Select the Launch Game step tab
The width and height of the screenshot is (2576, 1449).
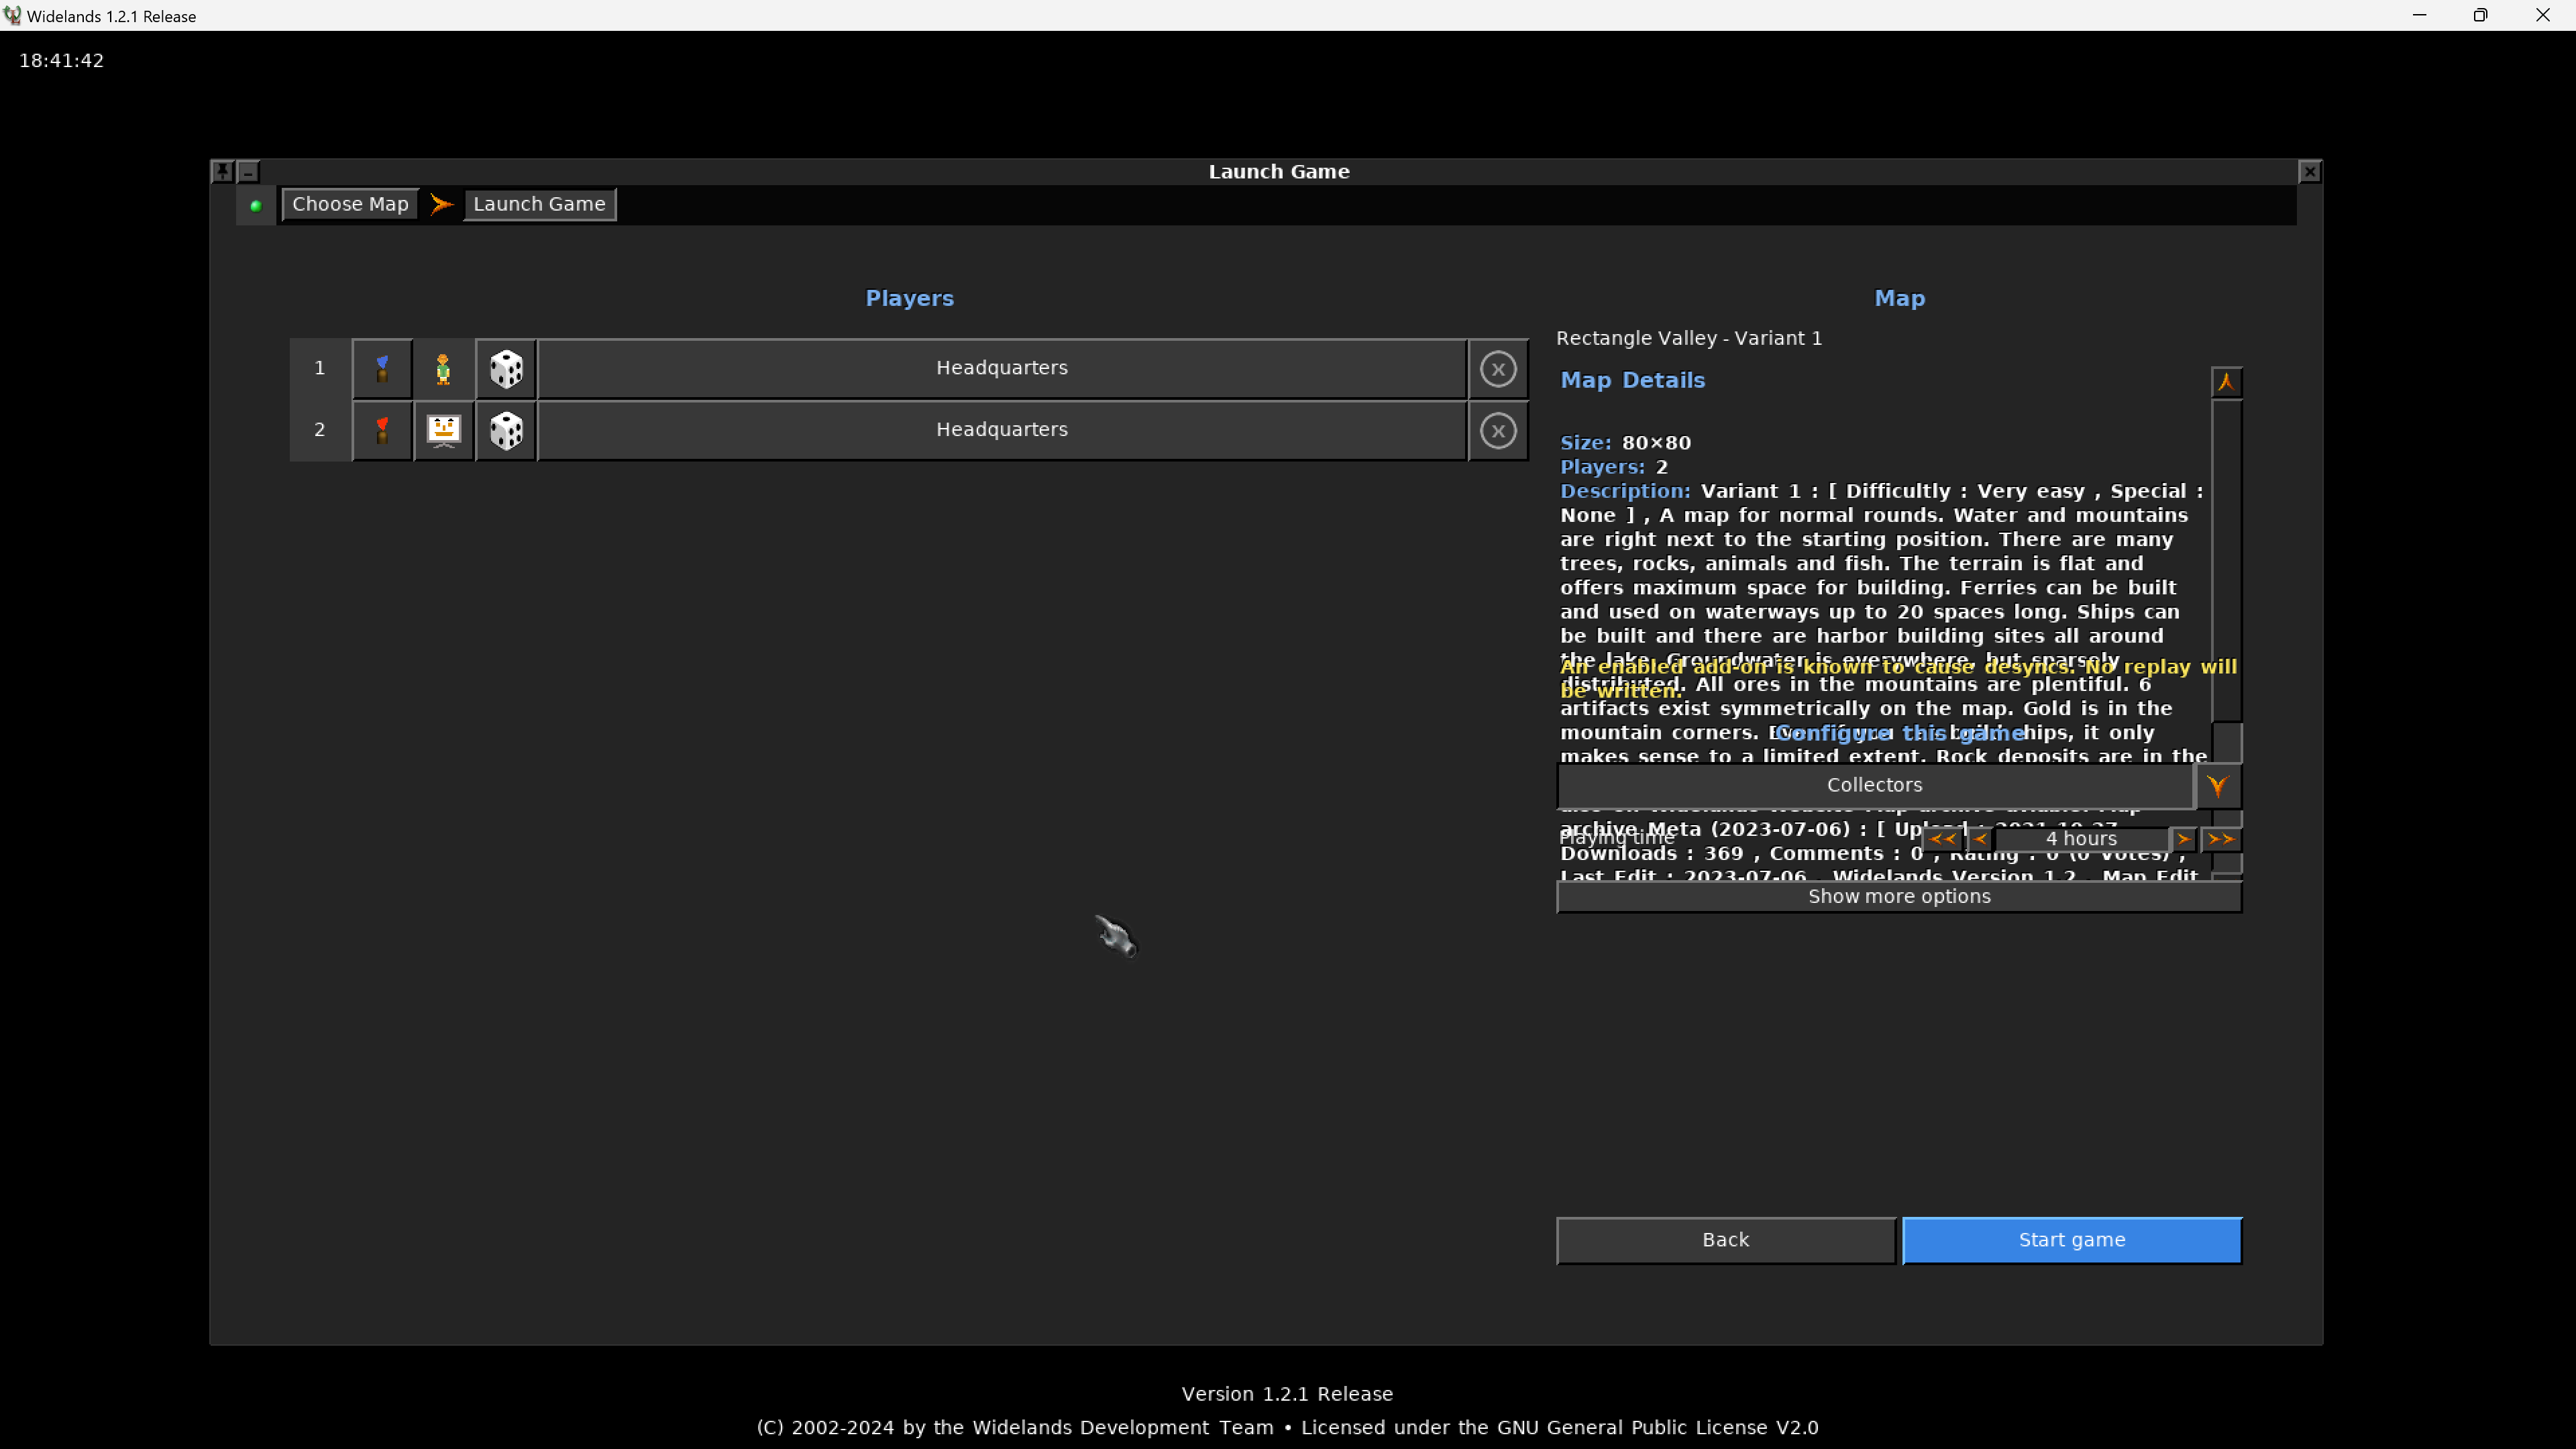coord(539,204)
